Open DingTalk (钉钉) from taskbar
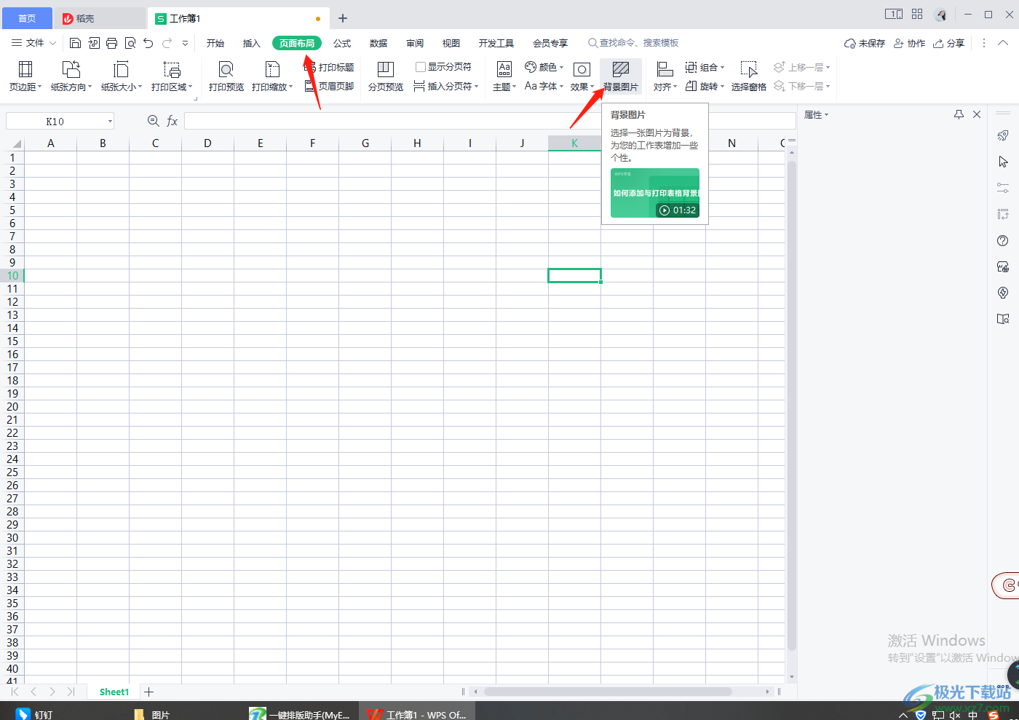 pyautogui.click(x=34, y=714)
